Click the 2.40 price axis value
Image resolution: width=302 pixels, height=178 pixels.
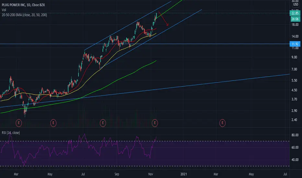[294, 120]
